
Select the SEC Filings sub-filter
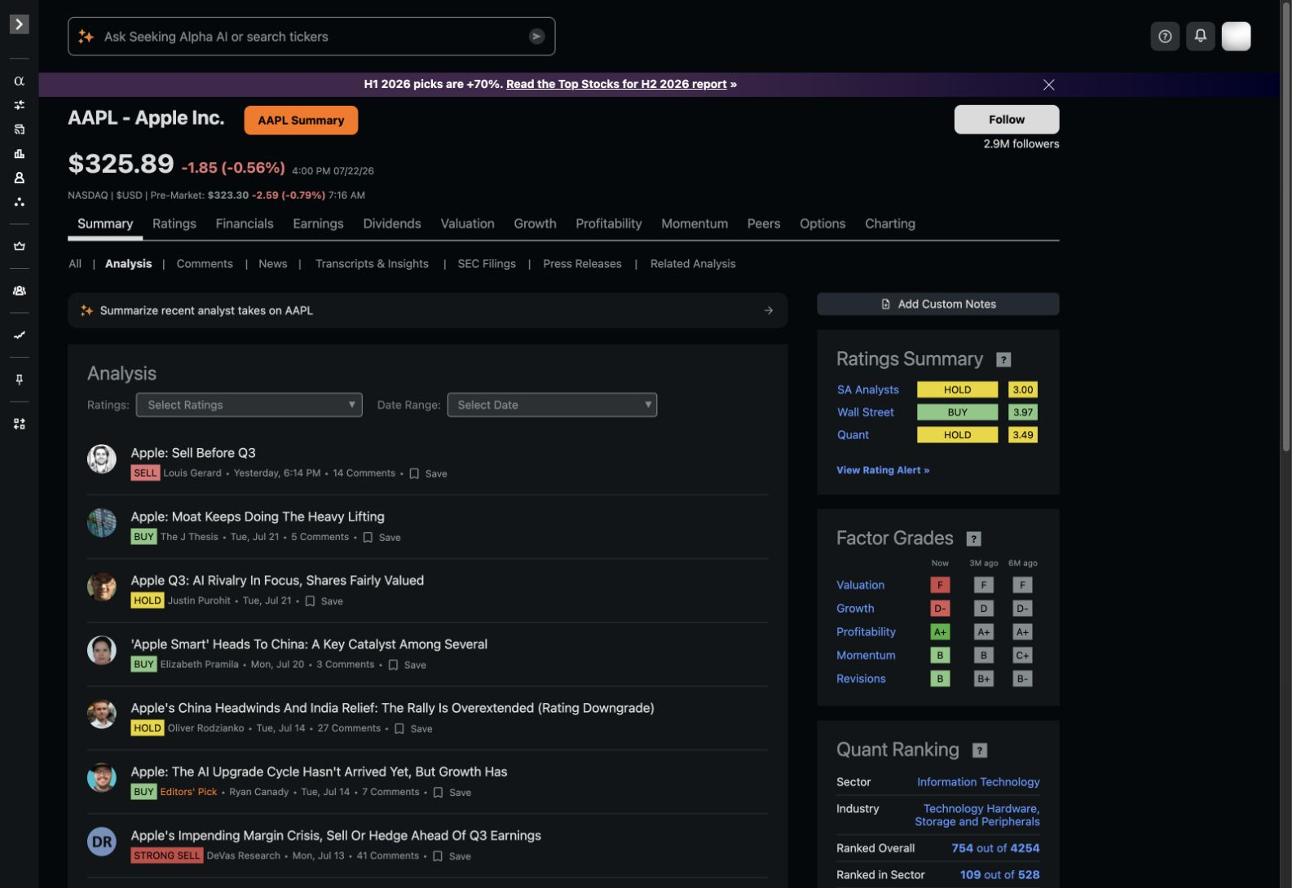click(487, 264)
